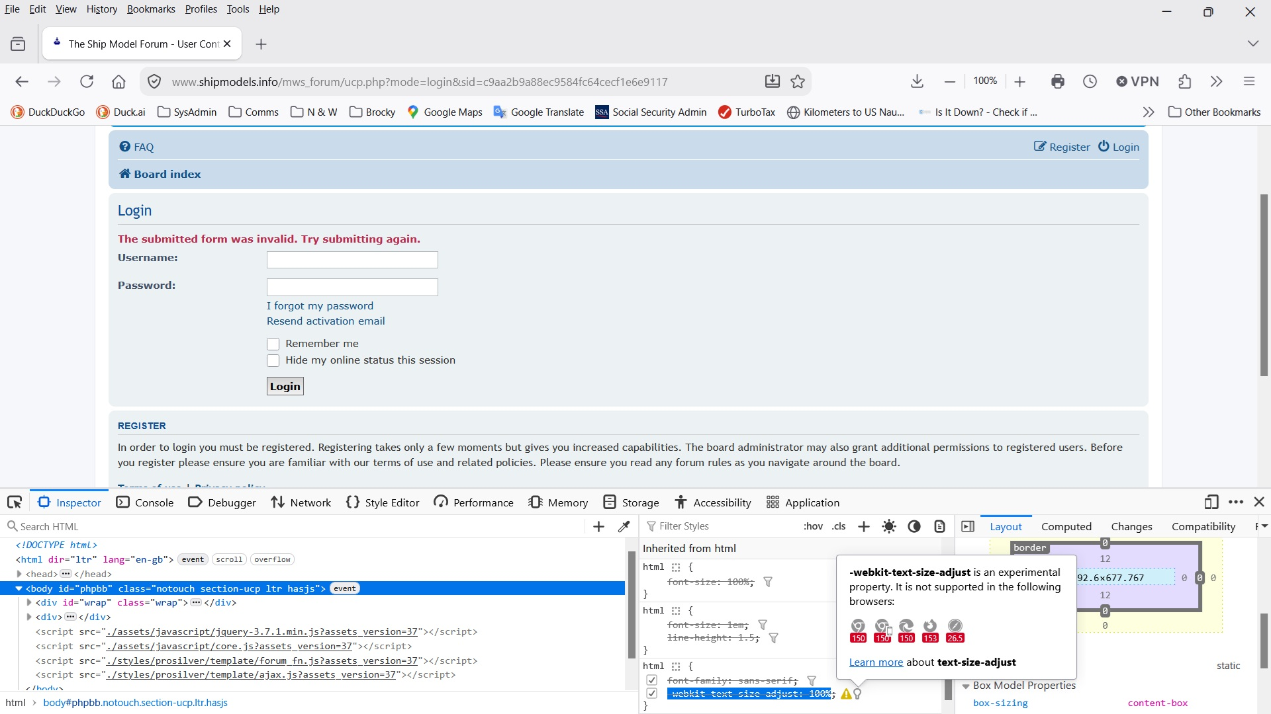Focus the Username input field
1271x714 pixels.
352,260
